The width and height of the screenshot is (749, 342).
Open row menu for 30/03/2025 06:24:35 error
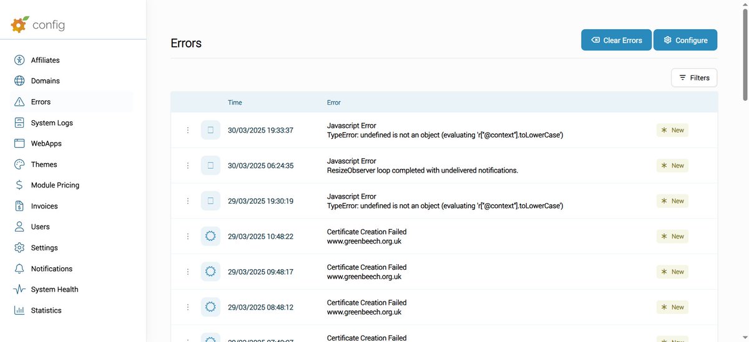pos(188,166)
